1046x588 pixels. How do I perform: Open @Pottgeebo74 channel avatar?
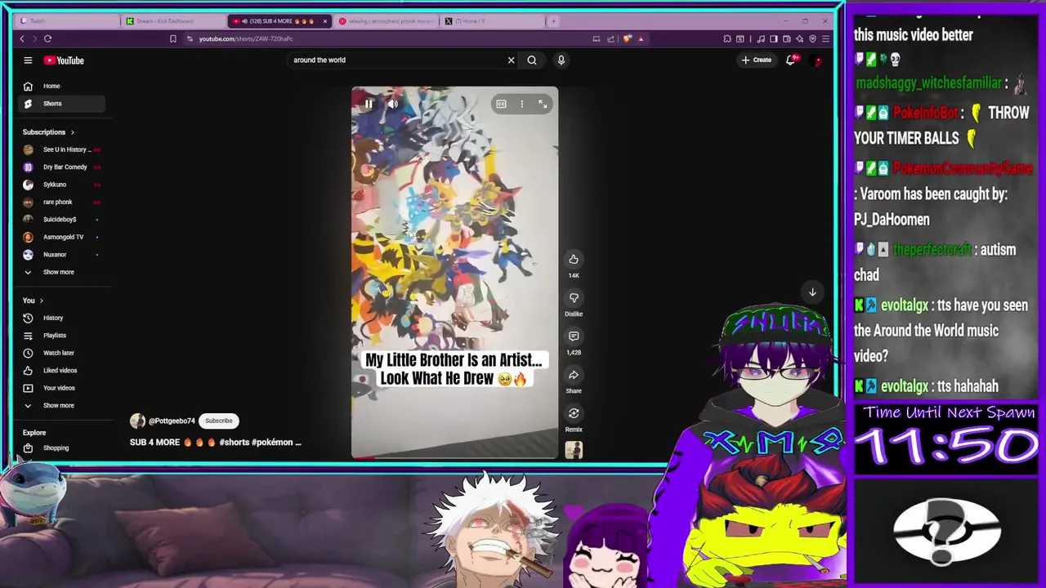(137, 421)
